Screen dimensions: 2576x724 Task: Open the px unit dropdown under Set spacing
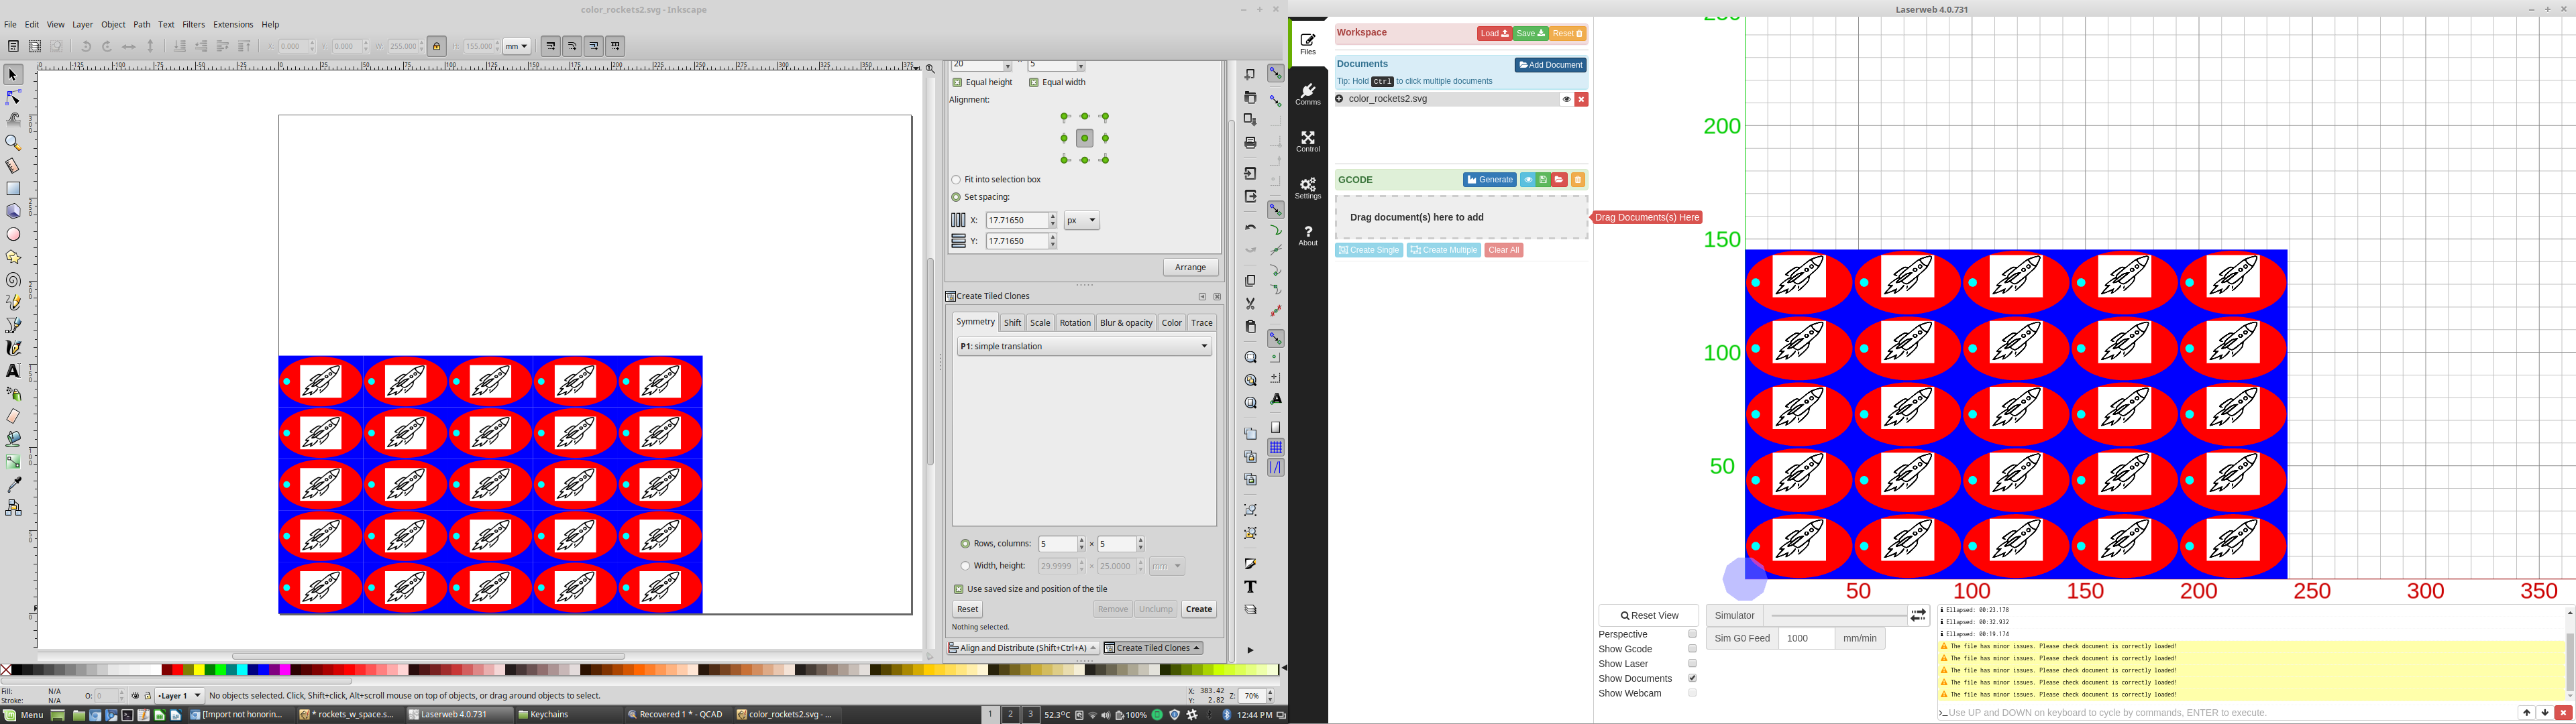coord(1081,220)
